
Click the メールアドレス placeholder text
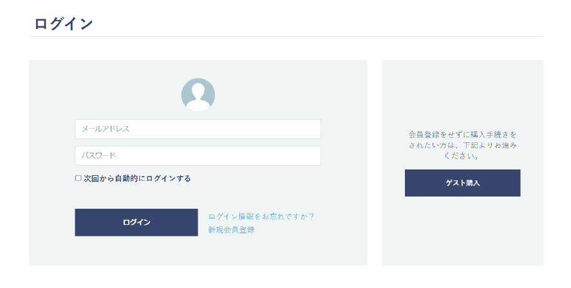tap(105, 129)
